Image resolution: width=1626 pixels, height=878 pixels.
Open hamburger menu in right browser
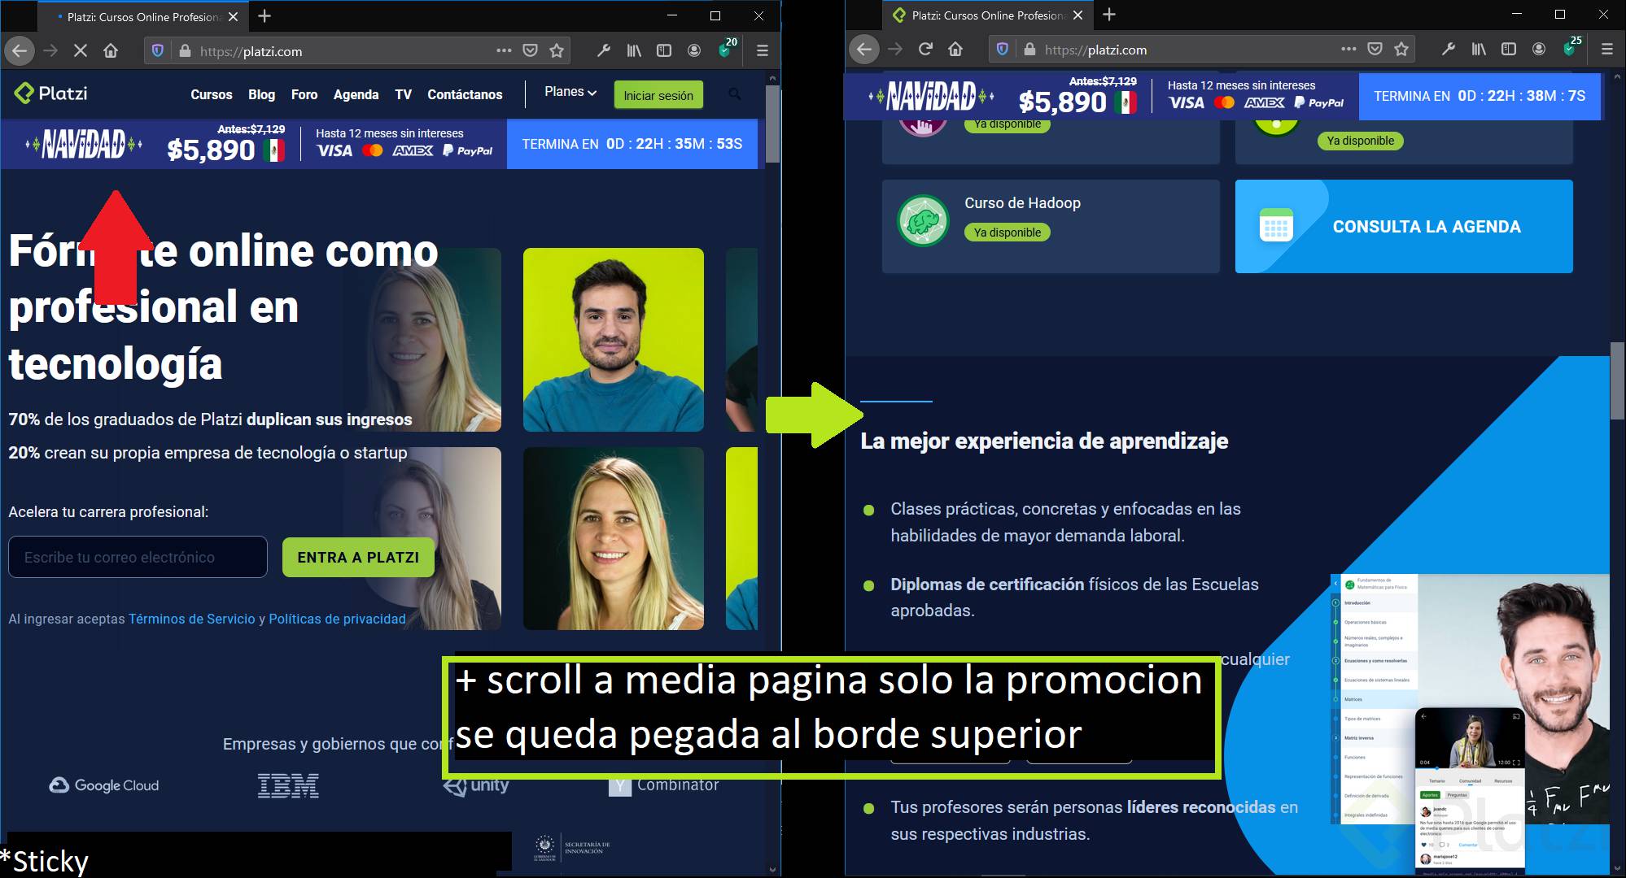1607,49
